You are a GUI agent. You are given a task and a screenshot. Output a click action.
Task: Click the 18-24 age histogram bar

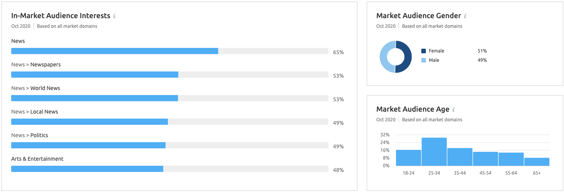[408, 158]
